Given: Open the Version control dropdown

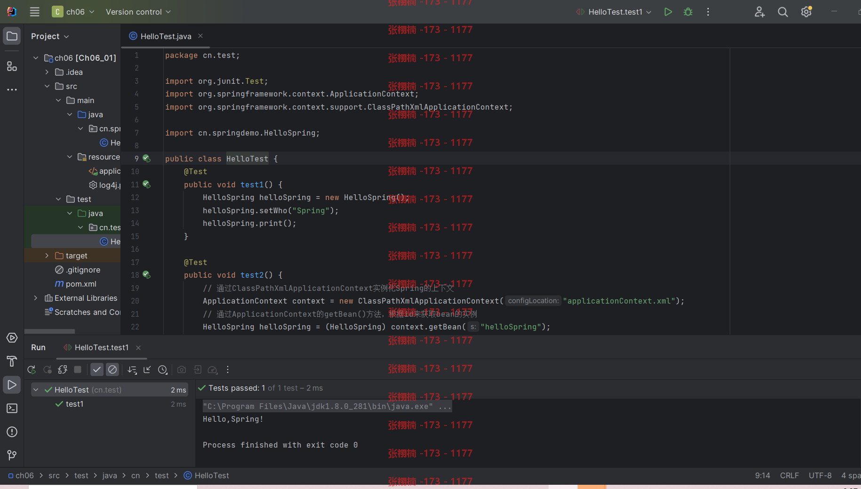Looking at the screenshot, I should pyautogui.click(x=138, y=12).
